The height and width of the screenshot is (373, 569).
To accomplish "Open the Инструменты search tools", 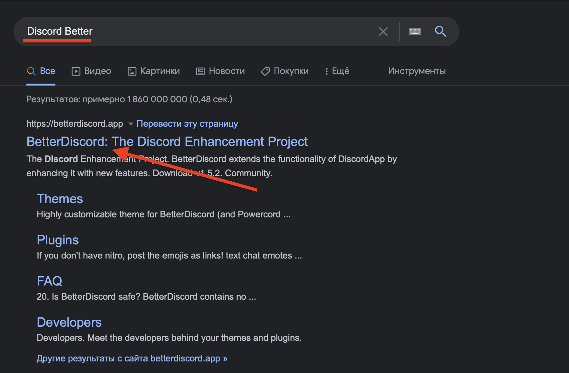I will pyautogui.click(x=417, y=71).
